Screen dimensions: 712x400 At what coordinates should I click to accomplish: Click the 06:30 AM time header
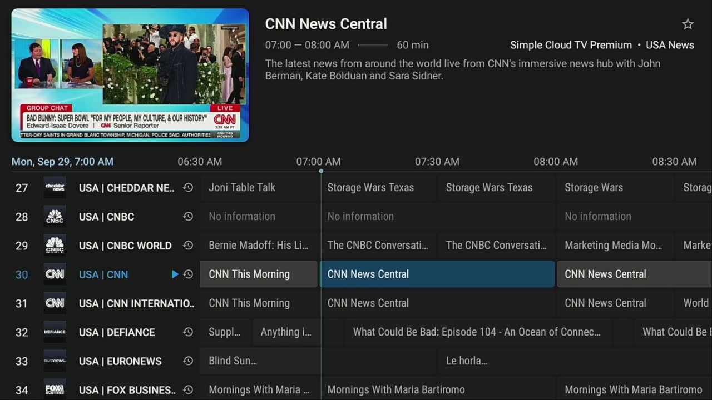pyautogui.click(x=200, y=162)
